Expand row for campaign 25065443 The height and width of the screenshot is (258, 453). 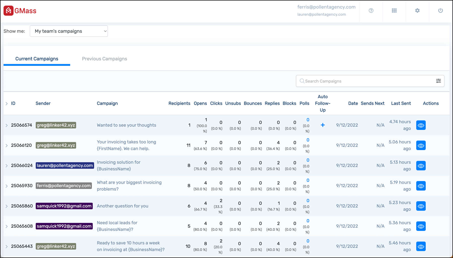[7, 246]
